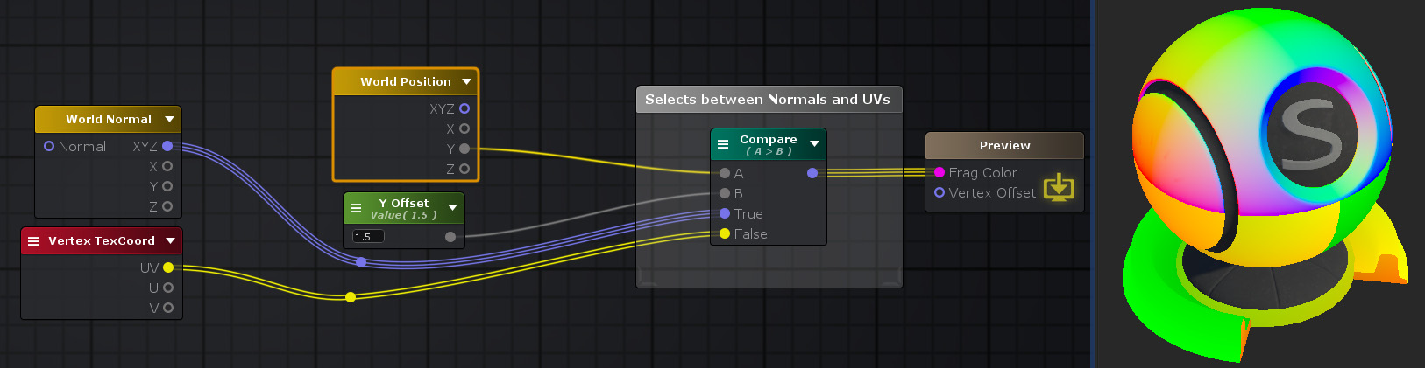Click the yellow download icon in Preview node

pos(1059,186)
